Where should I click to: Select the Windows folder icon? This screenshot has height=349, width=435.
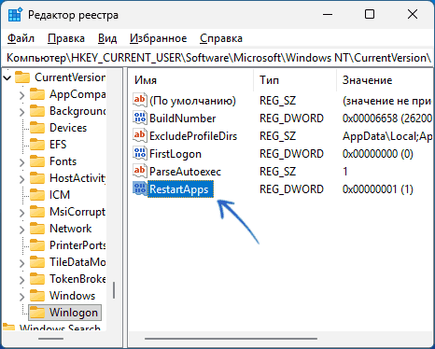coord(37,296)
